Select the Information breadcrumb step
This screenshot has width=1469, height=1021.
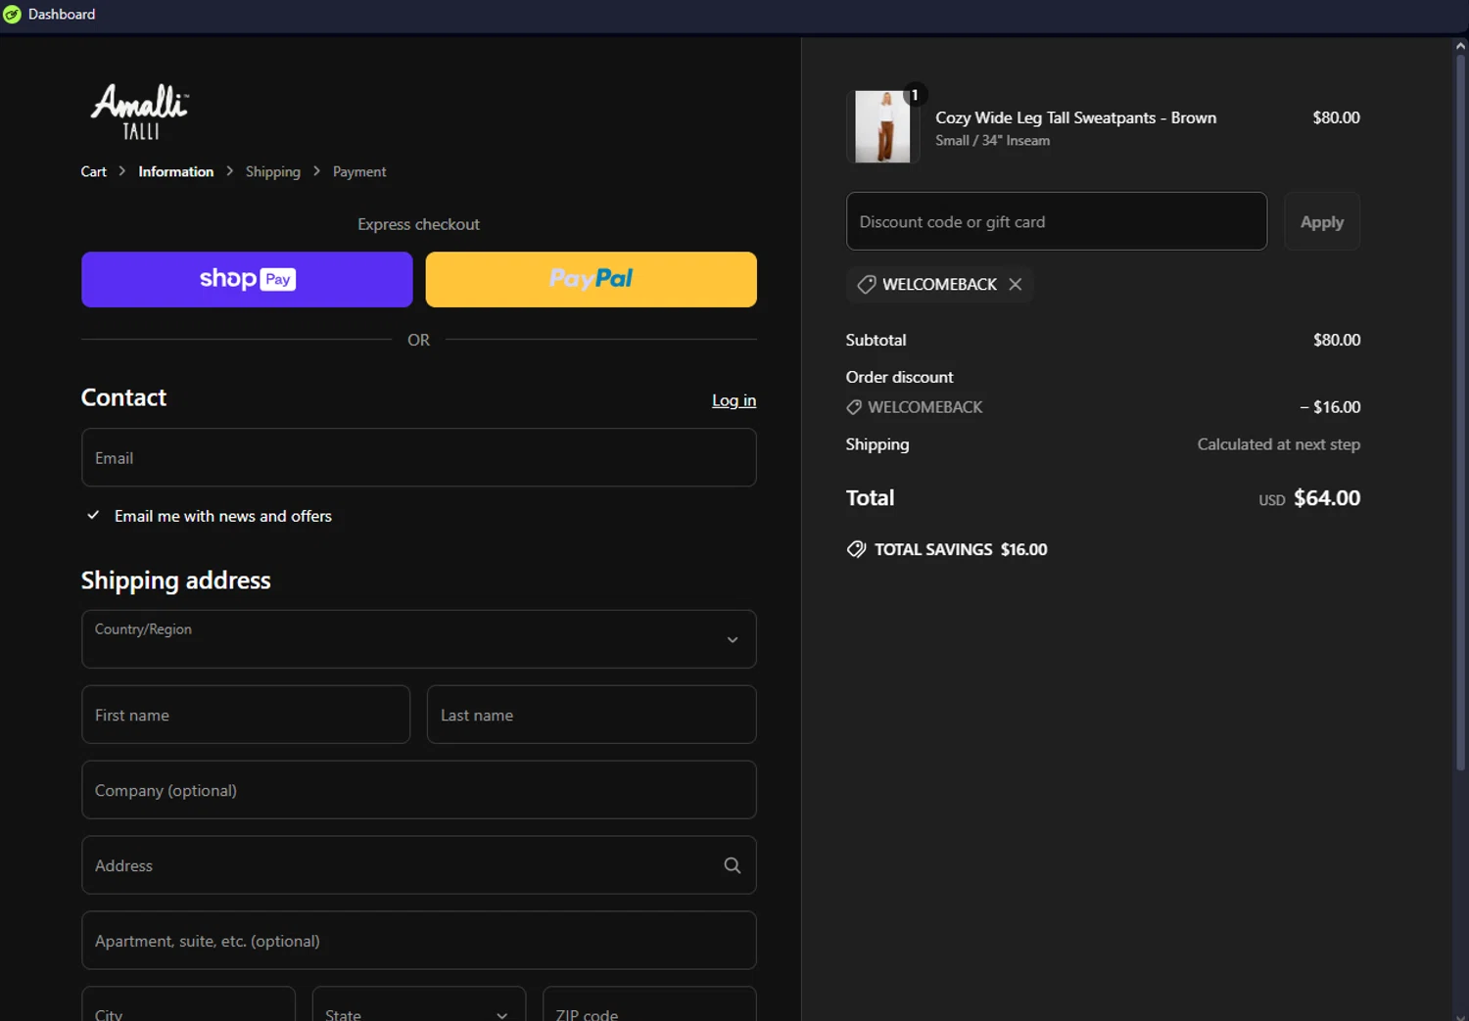pyautogui.click(x=176, y=171)
